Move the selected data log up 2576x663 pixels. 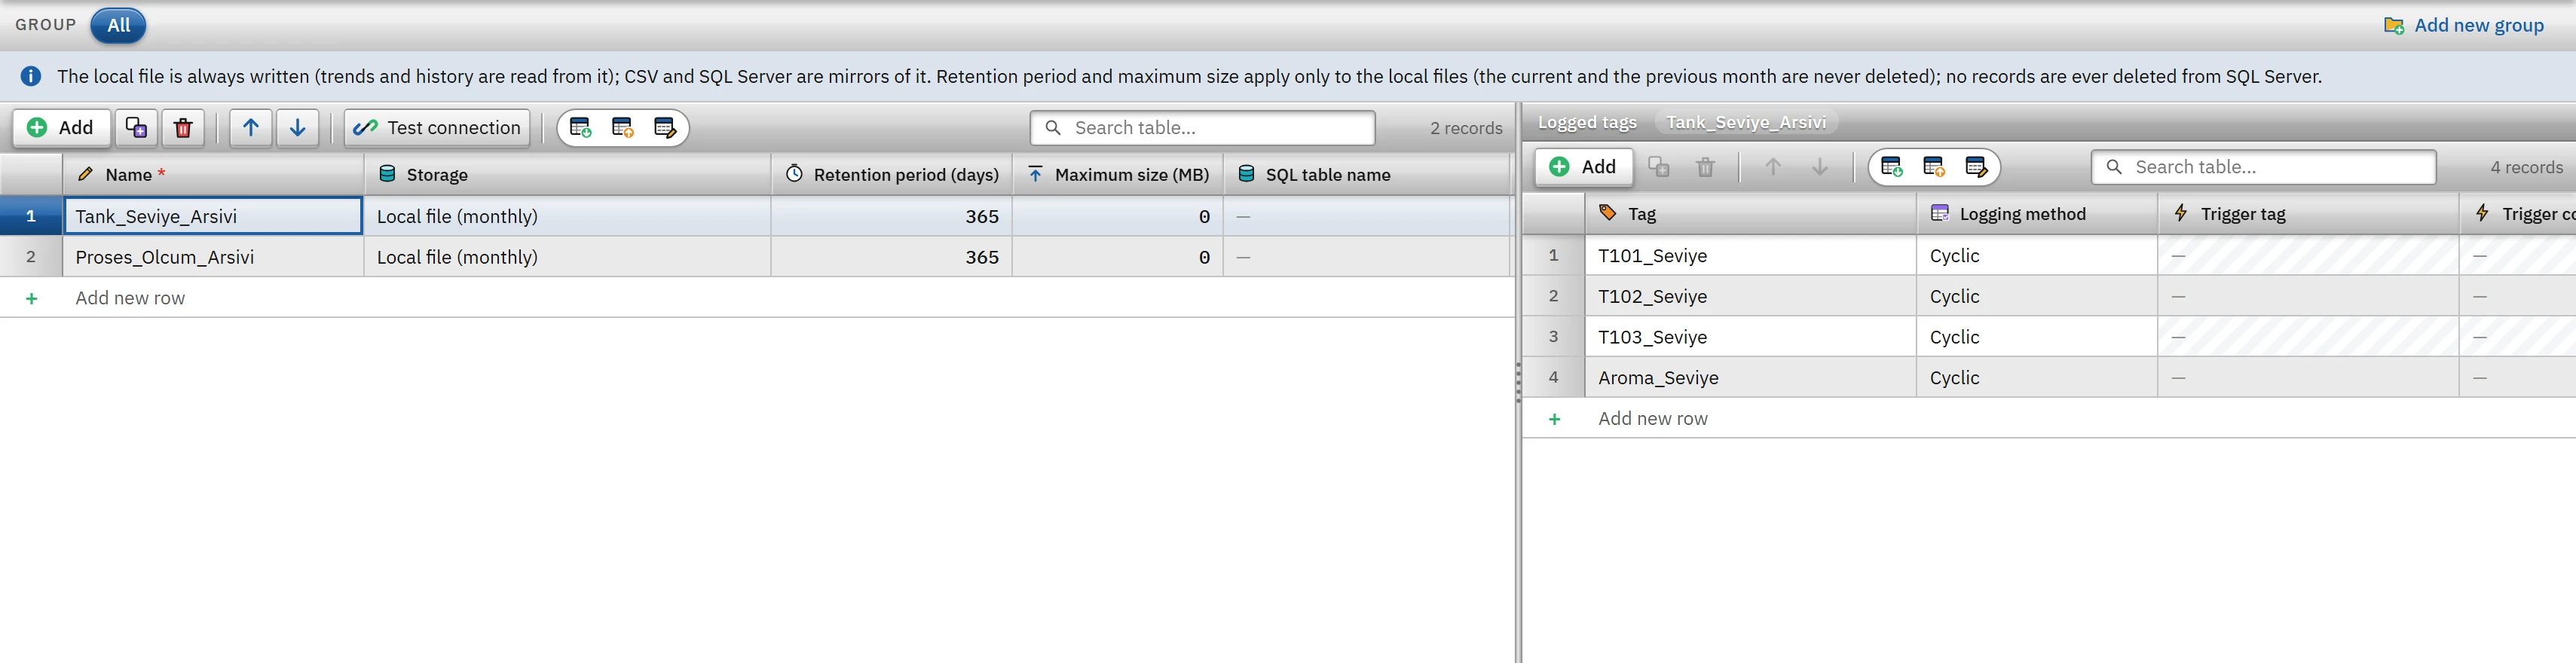(x=251, y=128)
